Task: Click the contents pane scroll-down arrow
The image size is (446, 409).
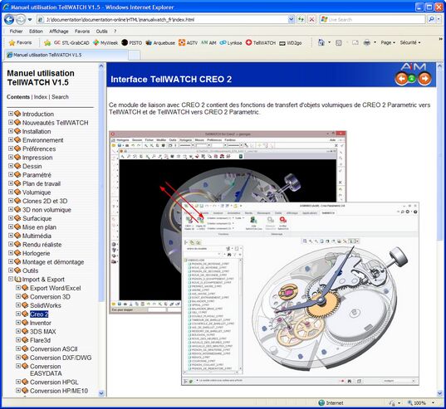Action: coord(101,394)
